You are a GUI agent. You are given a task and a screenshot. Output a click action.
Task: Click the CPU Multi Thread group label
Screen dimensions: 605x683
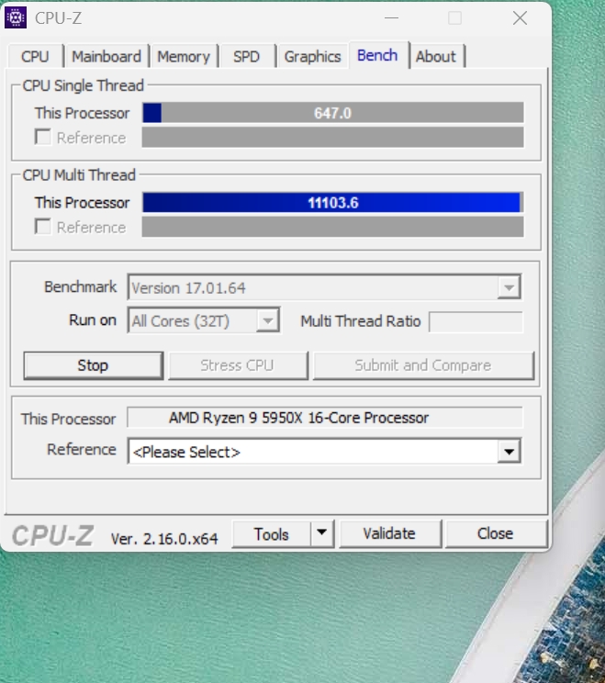[x=79, y=175]
